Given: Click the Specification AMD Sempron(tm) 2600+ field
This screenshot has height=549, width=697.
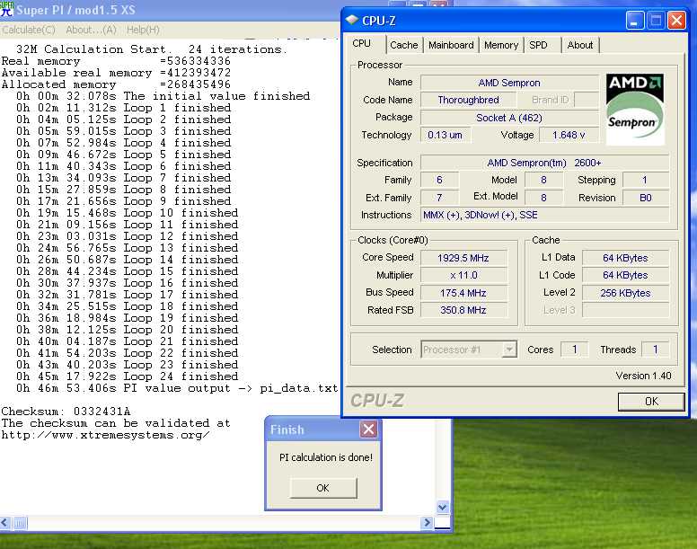Looking at the screenshot, I should tap(544, 163).
